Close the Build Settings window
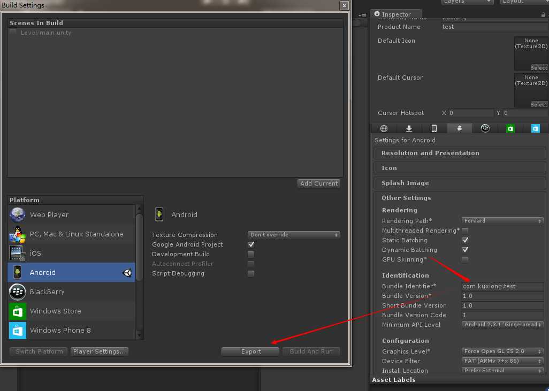This screenshot has width=549, height=391. 344,5
